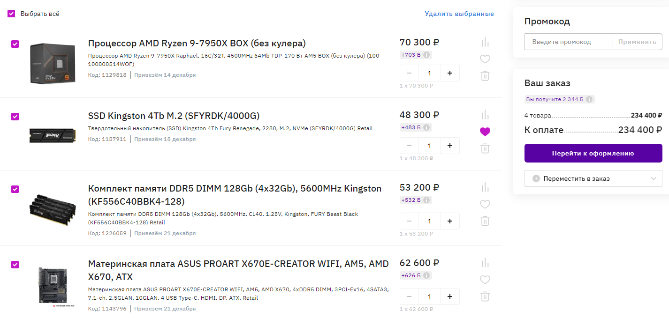Increase quantity of Ryzen 9-7950X processor
669x318 pixels.
(450, 73)
